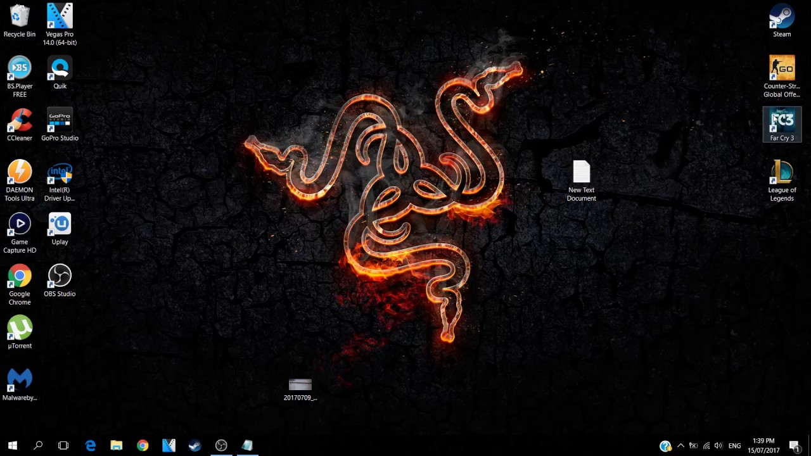Select Counter-Strike Global Offensive shortcut
811x456 pixels.
[x=782, y=77]
